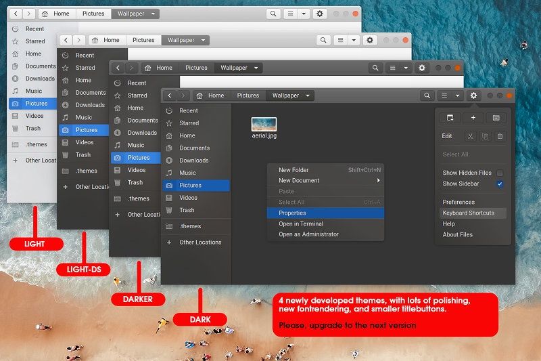Open Keyboard Shortcuts in the gear popover

[x=473, y=213]
